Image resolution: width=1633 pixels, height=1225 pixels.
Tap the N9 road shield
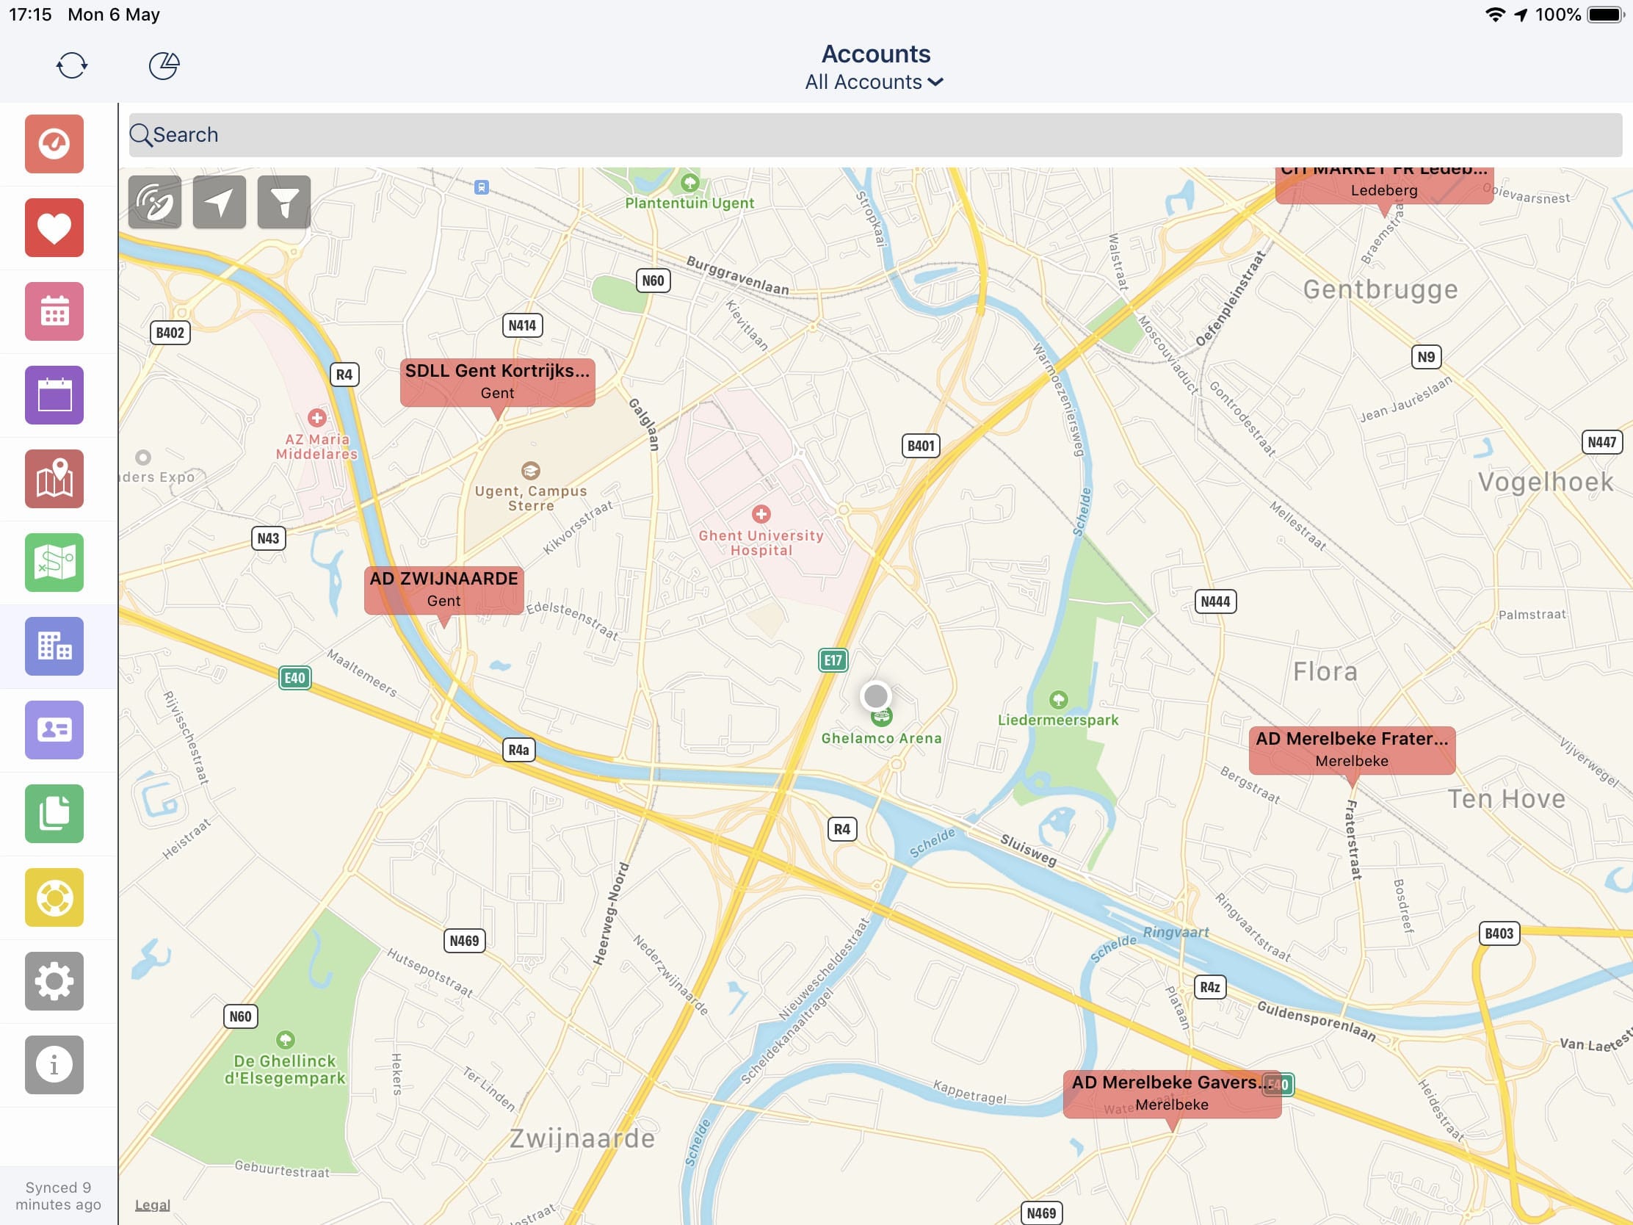coord(1425,358)
